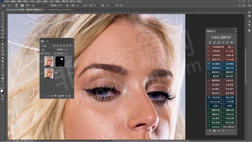
Task: Click the Camera Raw button in DR5.0
Action: pyautogui.click(x=214, y=102)
